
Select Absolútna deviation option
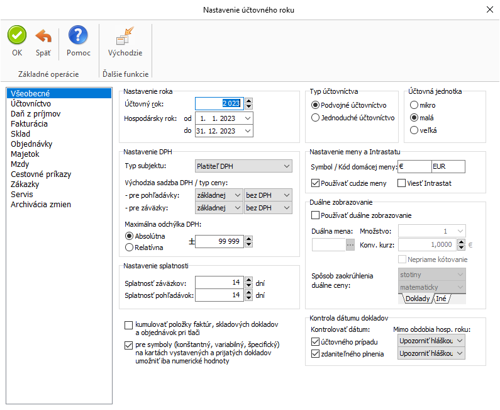click(129, 236)
